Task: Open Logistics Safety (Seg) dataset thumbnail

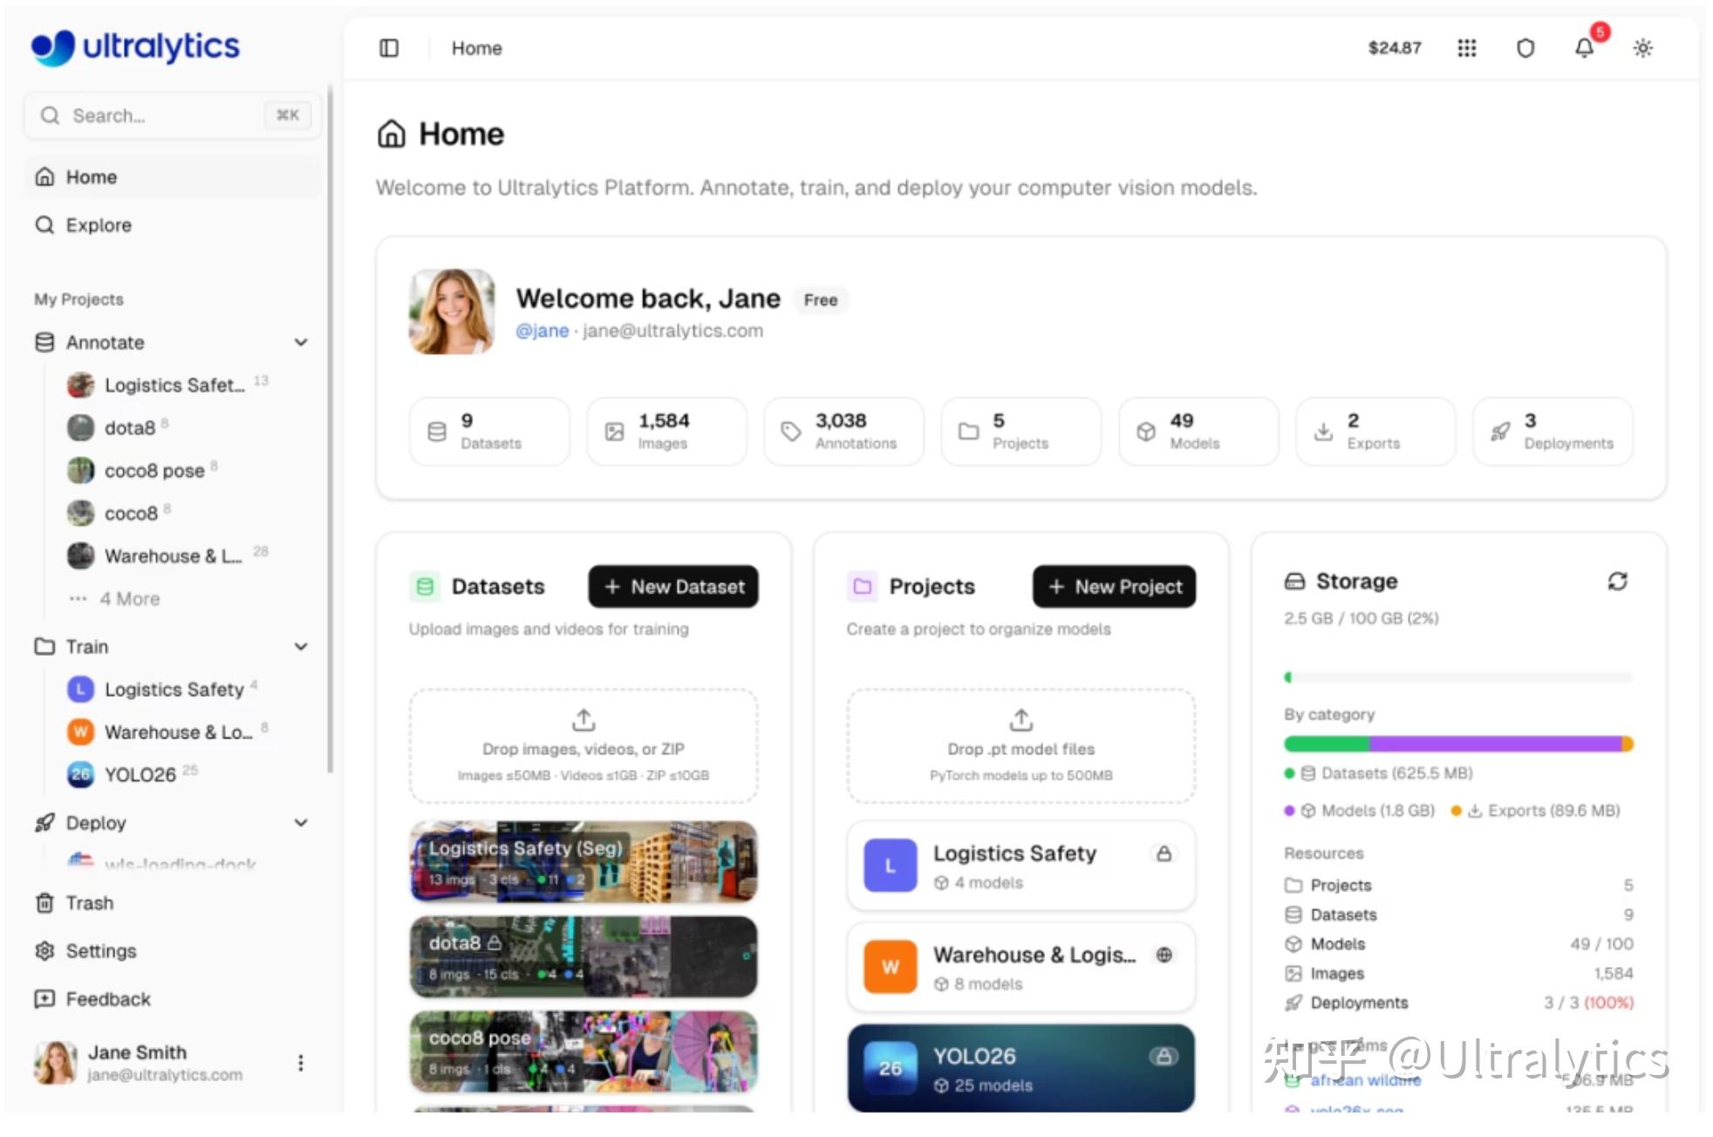Action: click(584, 862)
